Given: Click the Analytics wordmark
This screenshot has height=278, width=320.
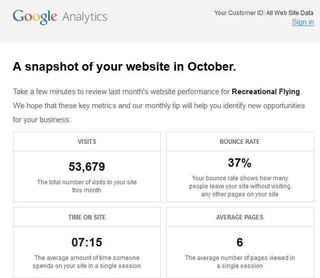Looking at the screenshot, I should tap(85, 17).
